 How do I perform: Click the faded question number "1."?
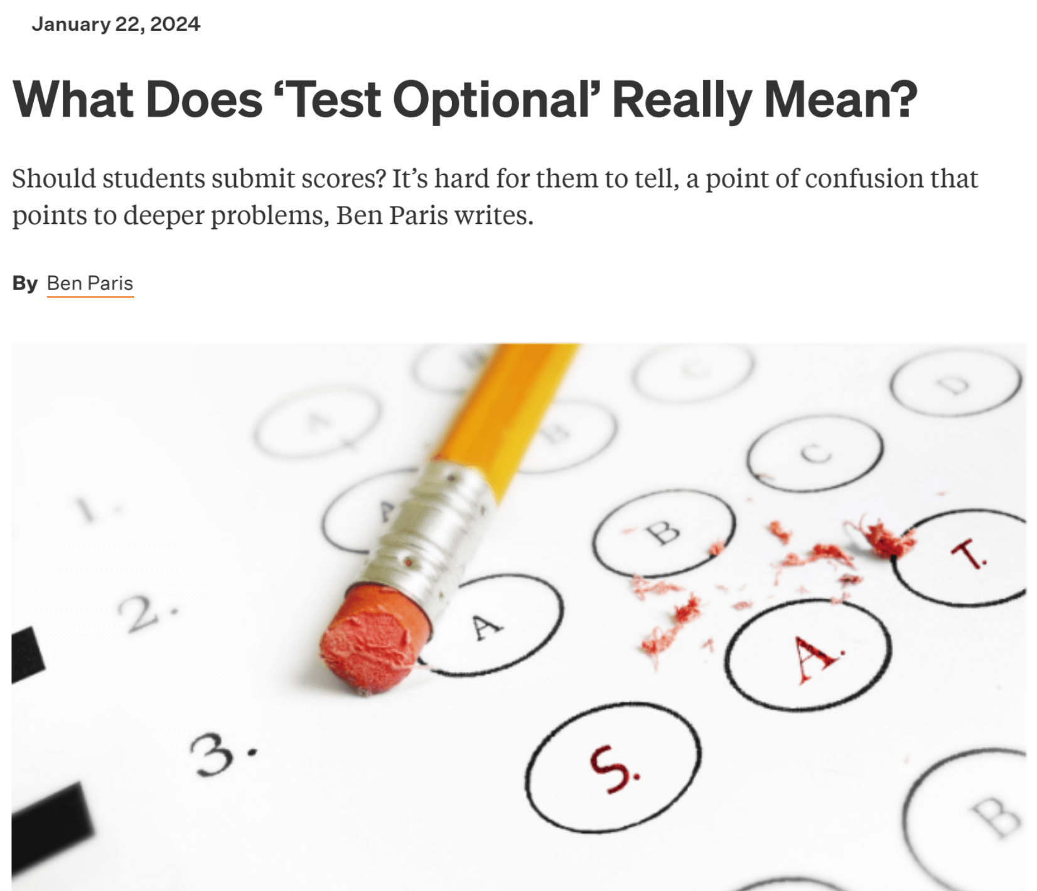pyautogui.click(x=94, y=510)
